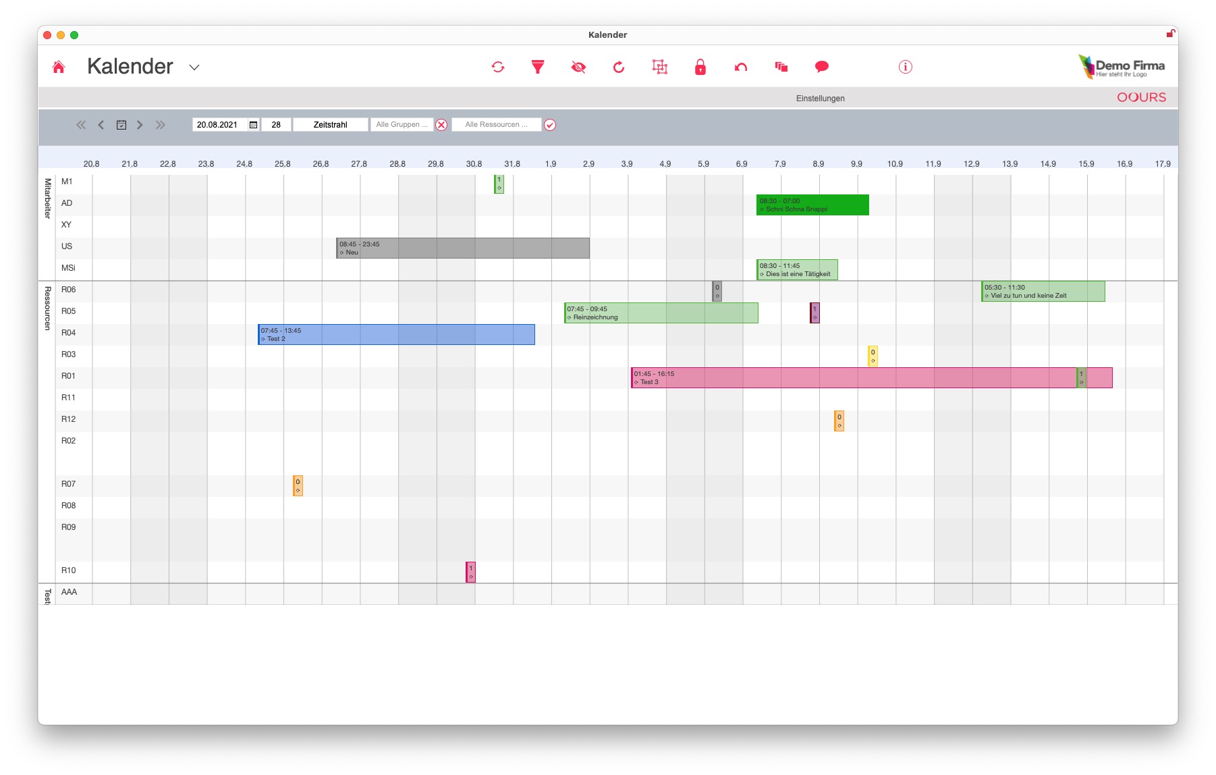Click the 1.9 date column header
Viewport: 1216px width, 775px height.
pyautogui.click(x=551, y=164)
